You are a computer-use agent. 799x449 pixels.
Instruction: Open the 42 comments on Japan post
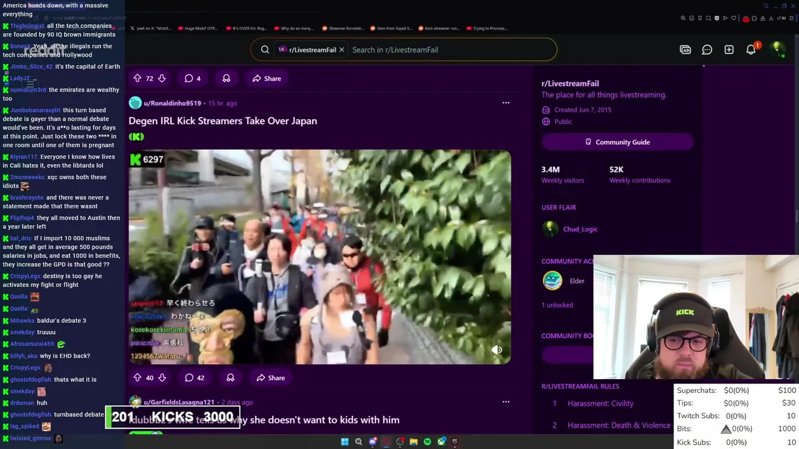[x=195, y=378]
